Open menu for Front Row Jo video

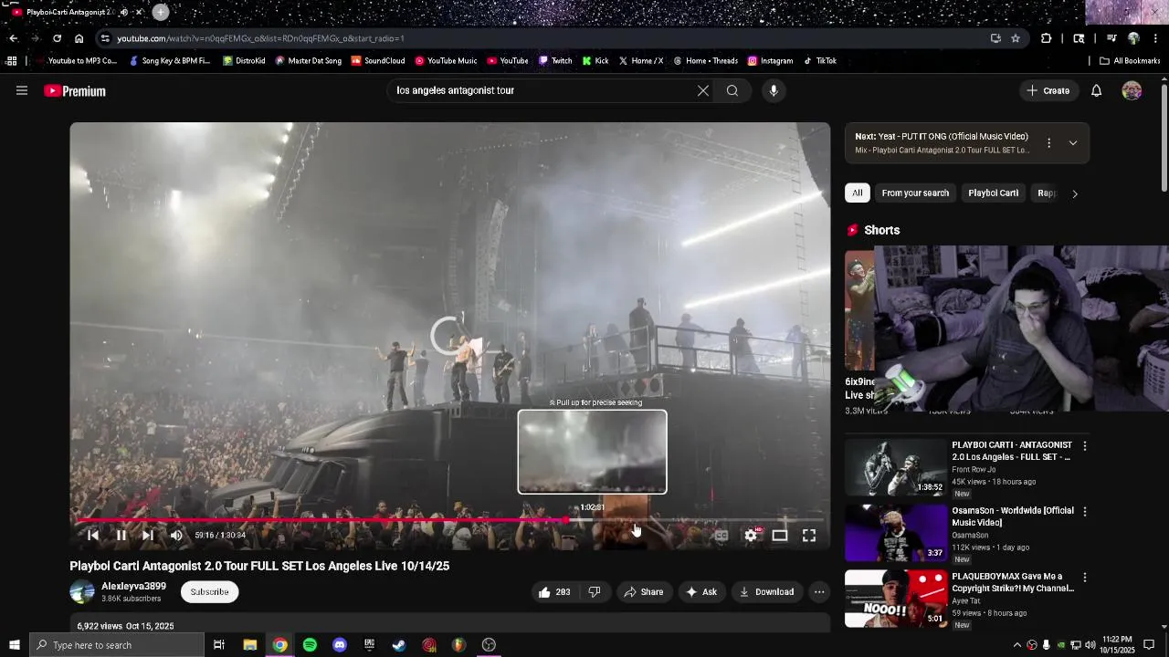coord(1085,446)
